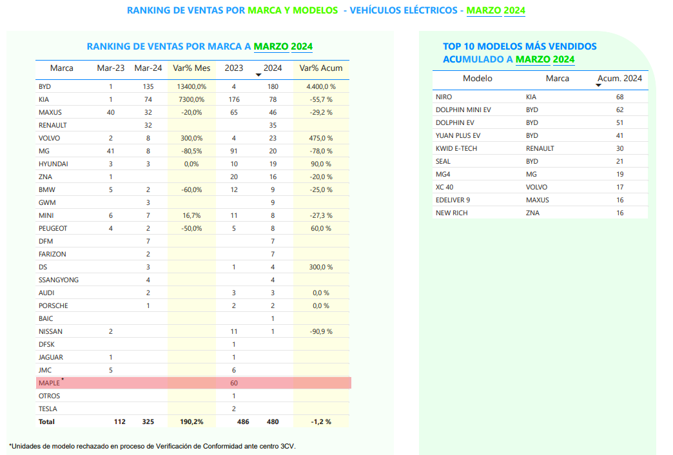673x455 pixels.
Task: Click MARZO 2024 in the main page title
Action: (x=496, y=10)
